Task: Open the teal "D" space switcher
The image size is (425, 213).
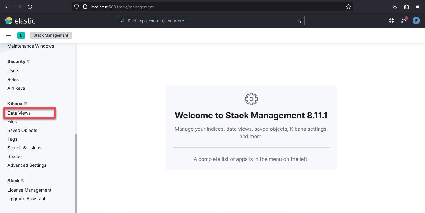Action: coord(21,35)
